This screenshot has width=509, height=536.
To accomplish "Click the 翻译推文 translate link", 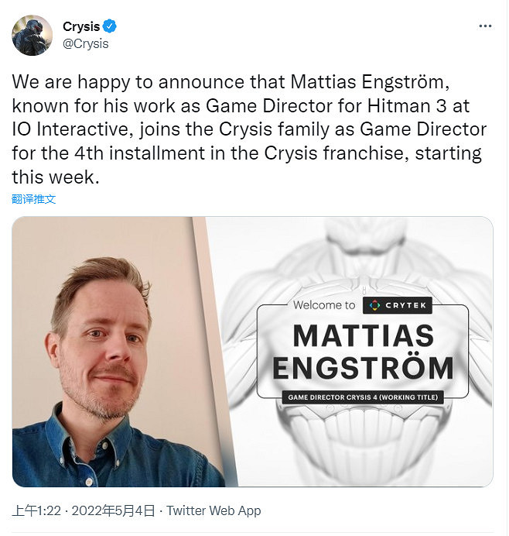I will (x=33, y=199).
